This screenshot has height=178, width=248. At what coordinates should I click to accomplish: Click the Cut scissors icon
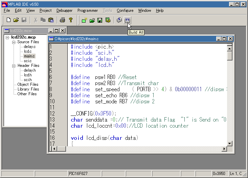click(x=36, y=20)
